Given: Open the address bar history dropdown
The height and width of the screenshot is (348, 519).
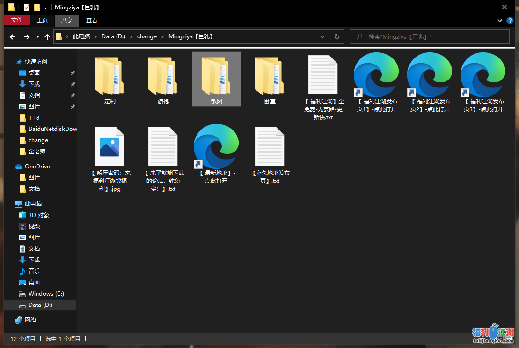Looking at the screenshot, I should click(322, 36).
